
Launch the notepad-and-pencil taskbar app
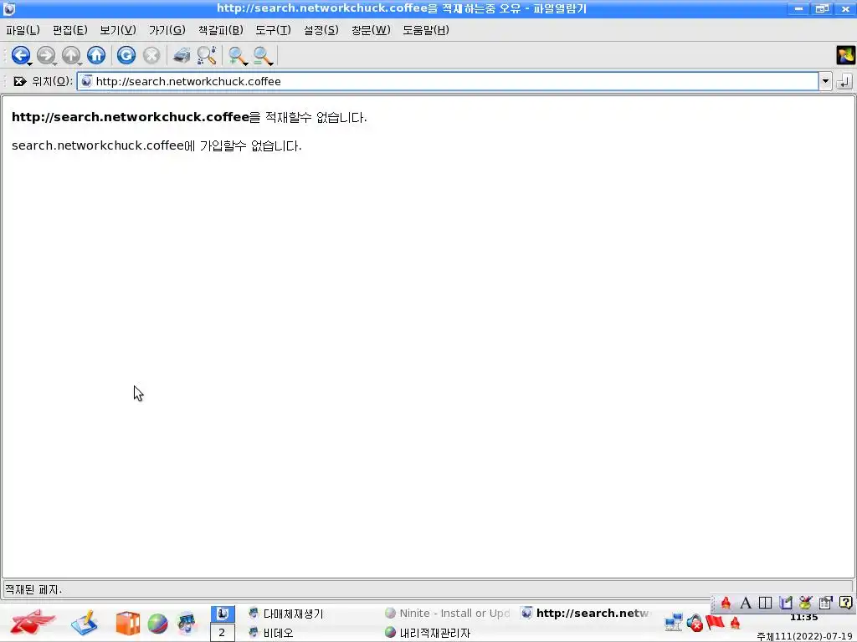tap(85, 623)
